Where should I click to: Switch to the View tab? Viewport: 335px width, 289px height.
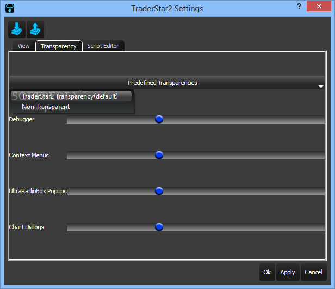pyautogui.click(x=24, y=46)
